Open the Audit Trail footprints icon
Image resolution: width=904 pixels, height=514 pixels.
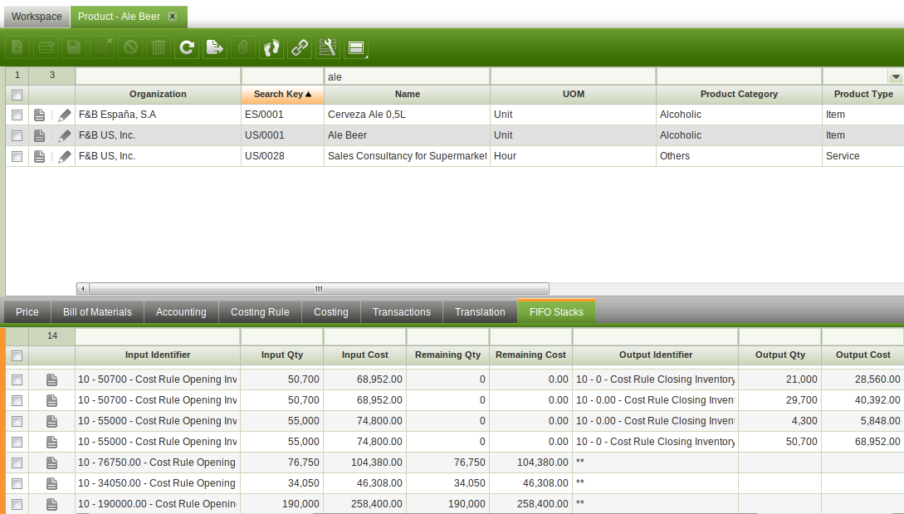pos(271,48)
